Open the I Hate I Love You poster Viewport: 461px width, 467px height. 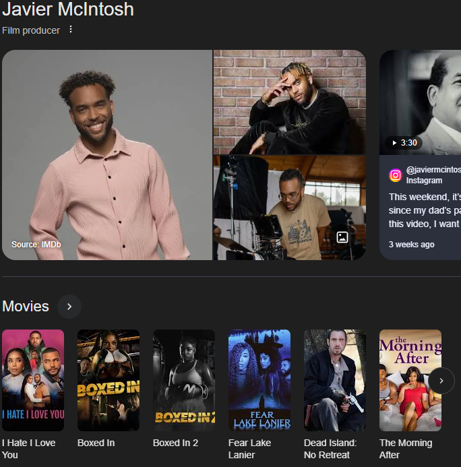click(x=33, y=380)
